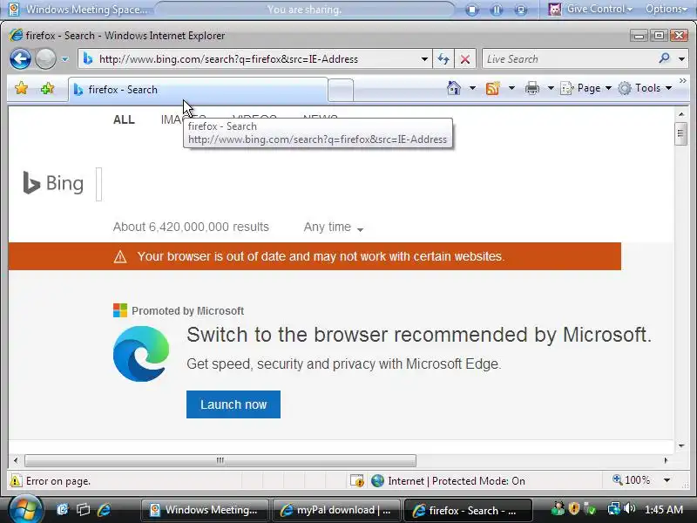This screenshot has height=523, width=697.
Task: Click the Live Search magnifier icon
Action: [x=665, y=58]
